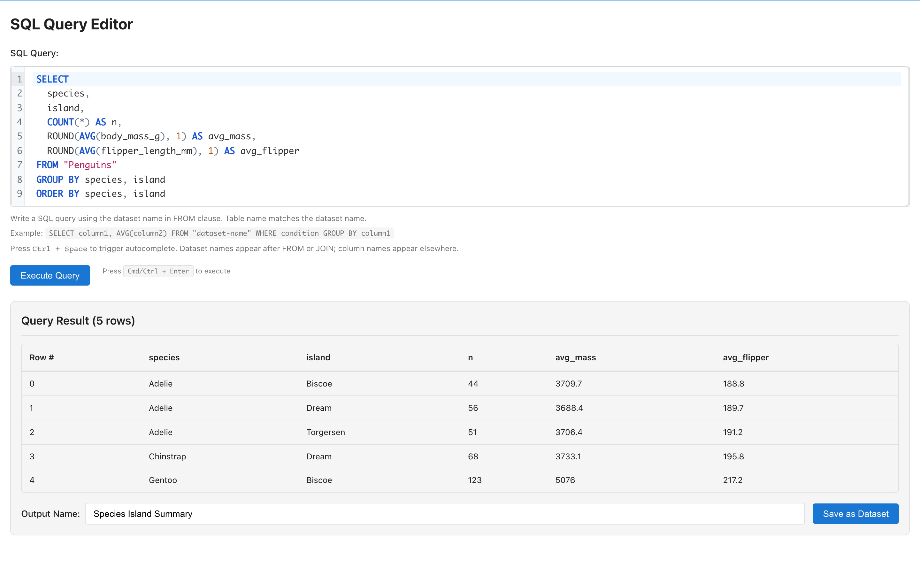Click the 5076 avg_mass cell
Screen dimensions: 920x575
coord(565,480)
